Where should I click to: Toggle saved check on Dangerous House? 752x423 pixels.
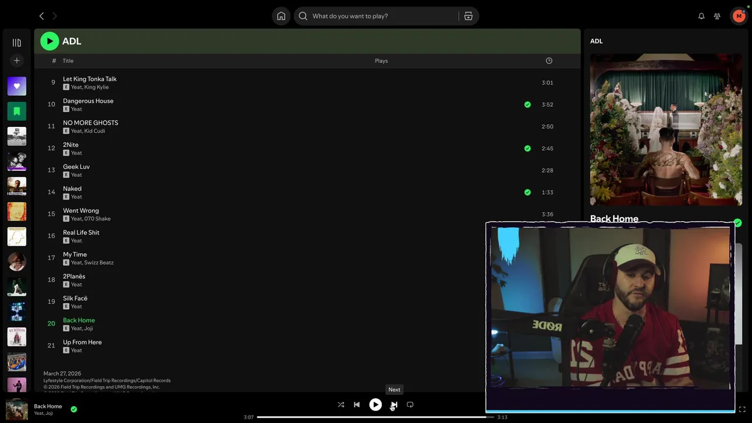(x=528, y=105)
